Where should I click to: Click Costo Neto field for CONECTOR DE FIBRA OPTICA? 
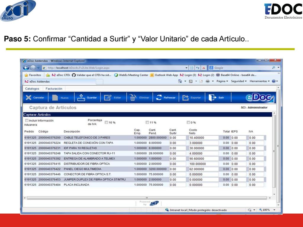pos(204,174)
